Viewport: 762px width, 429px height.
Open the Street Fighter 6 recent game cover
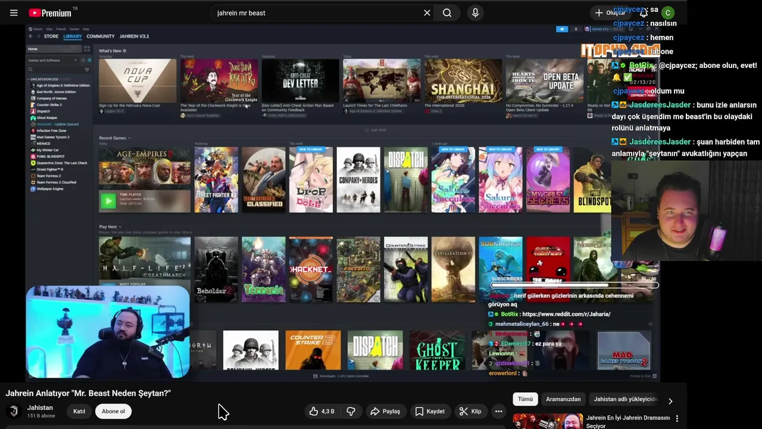tap(216, 180)
